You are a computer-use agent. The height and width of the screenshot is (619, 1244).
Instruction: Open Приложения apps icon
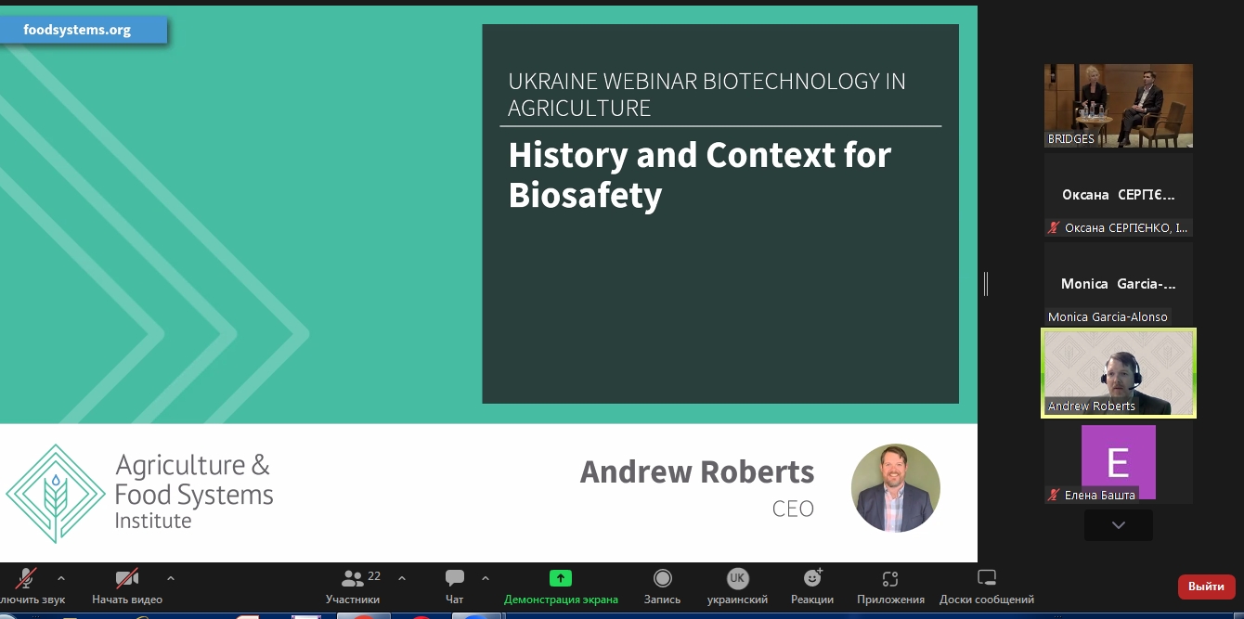[890, 579]
